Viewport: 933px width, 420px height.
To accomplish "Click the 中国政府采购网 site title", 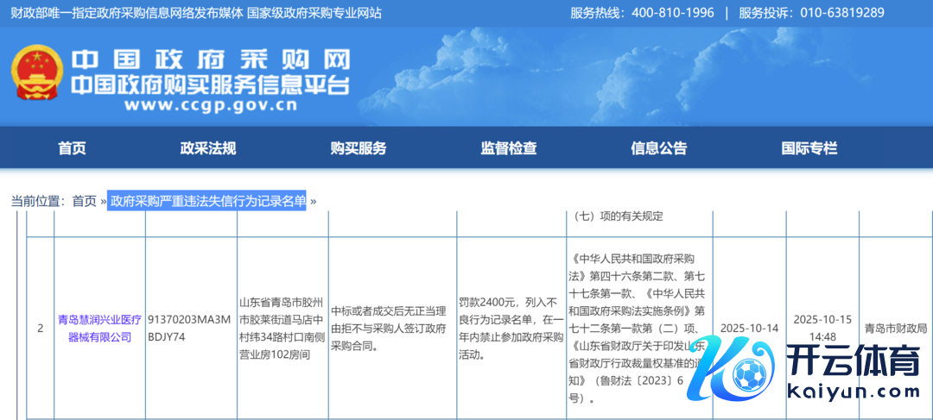I will pos(211,60).
